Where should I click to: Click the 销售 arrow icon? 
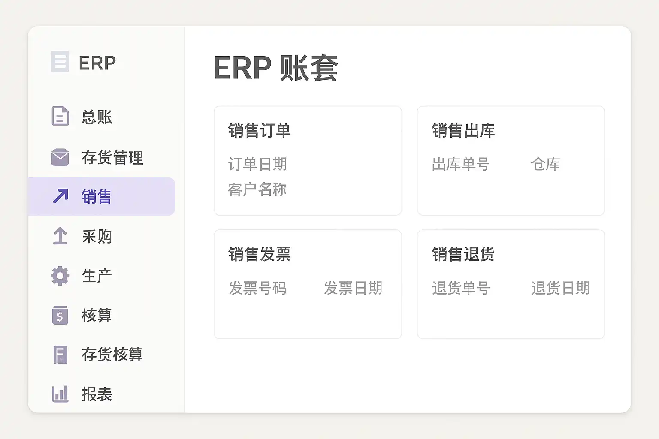[x=60, y=196]
